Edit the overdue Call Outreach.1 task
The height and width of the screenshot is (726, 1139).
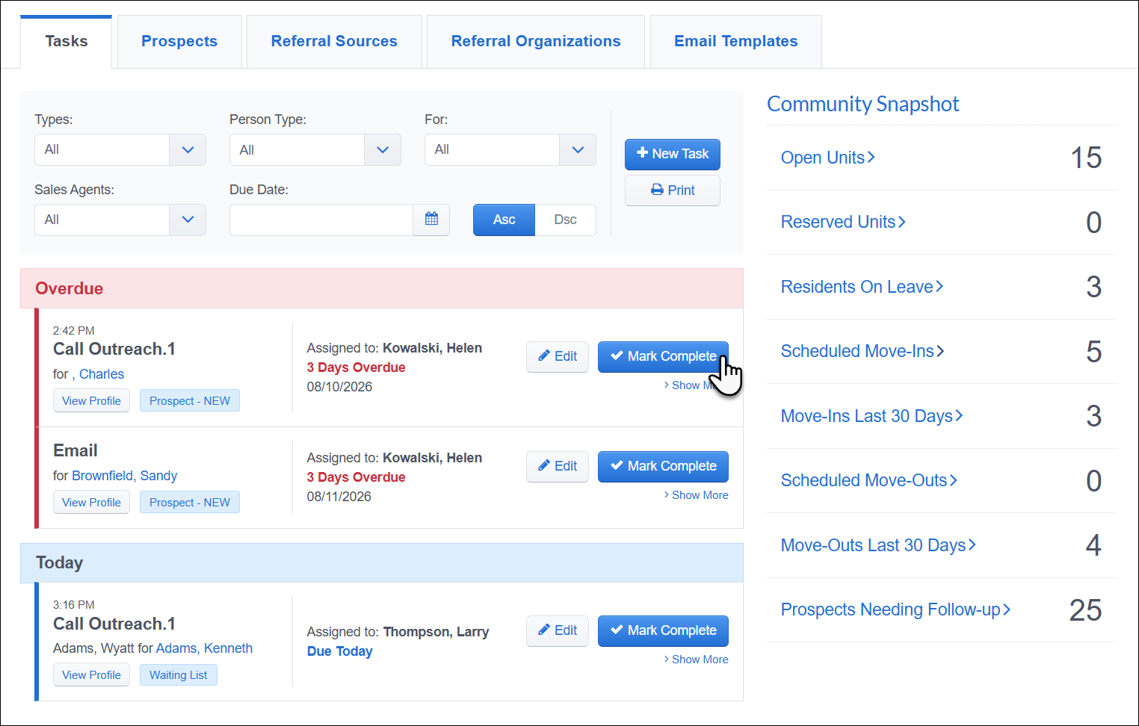click(558, 357)
